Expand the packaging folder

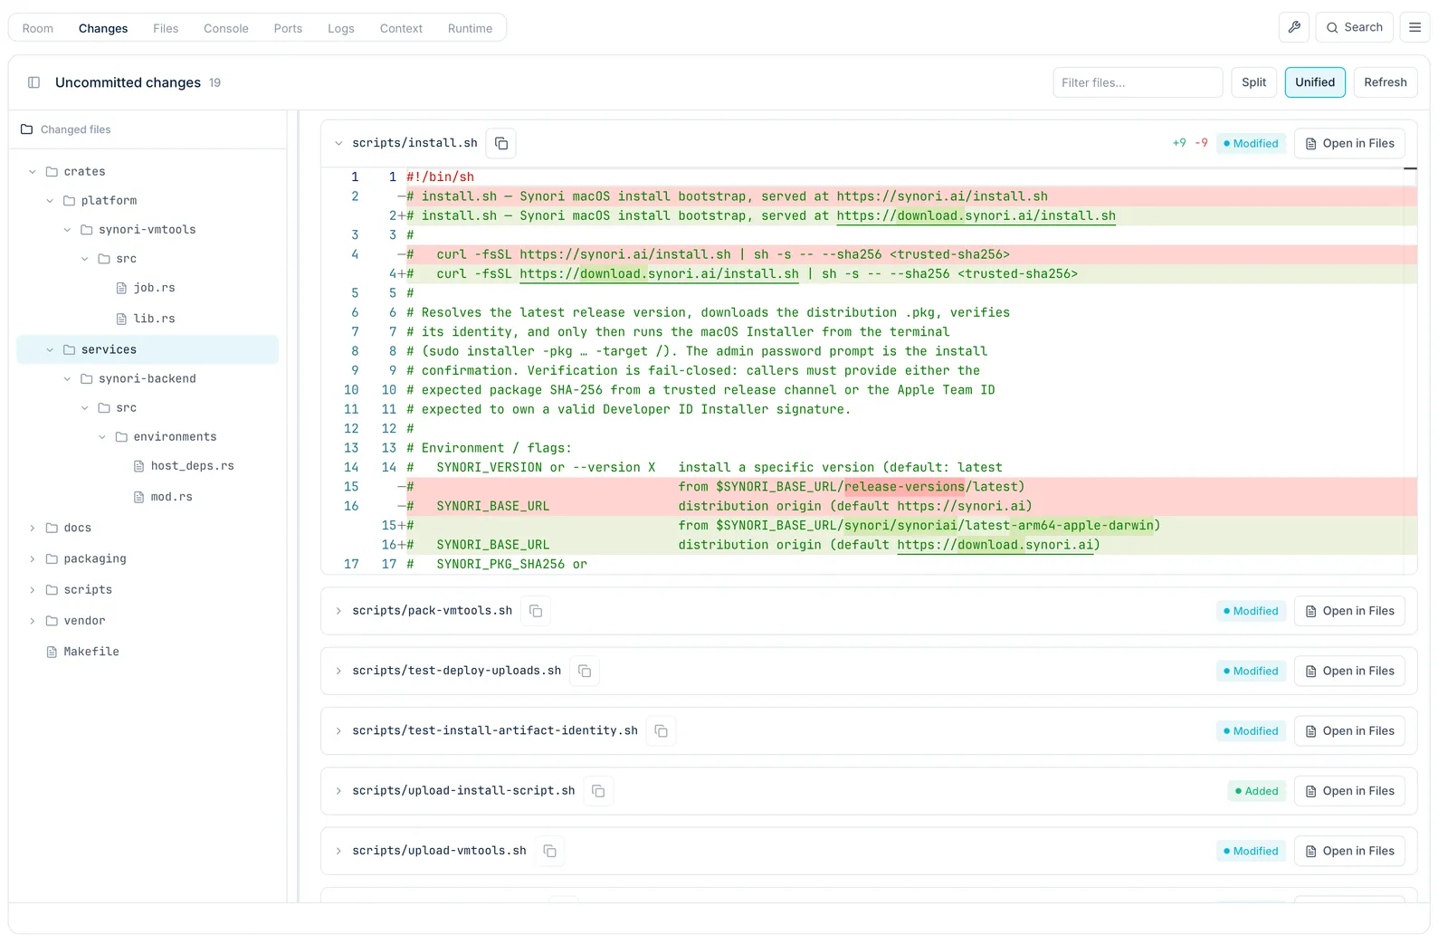[33, 558]
